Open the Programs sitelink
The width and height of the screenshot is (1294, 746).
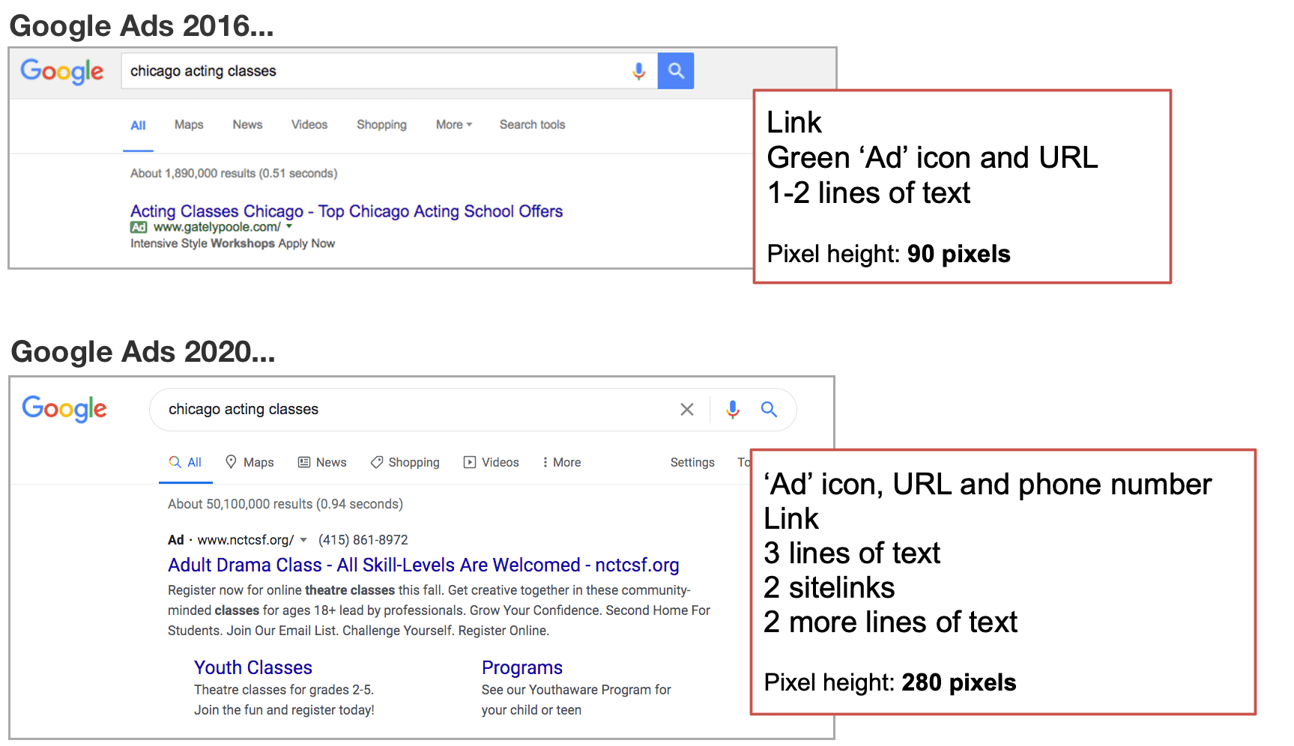tap(522, 667)
